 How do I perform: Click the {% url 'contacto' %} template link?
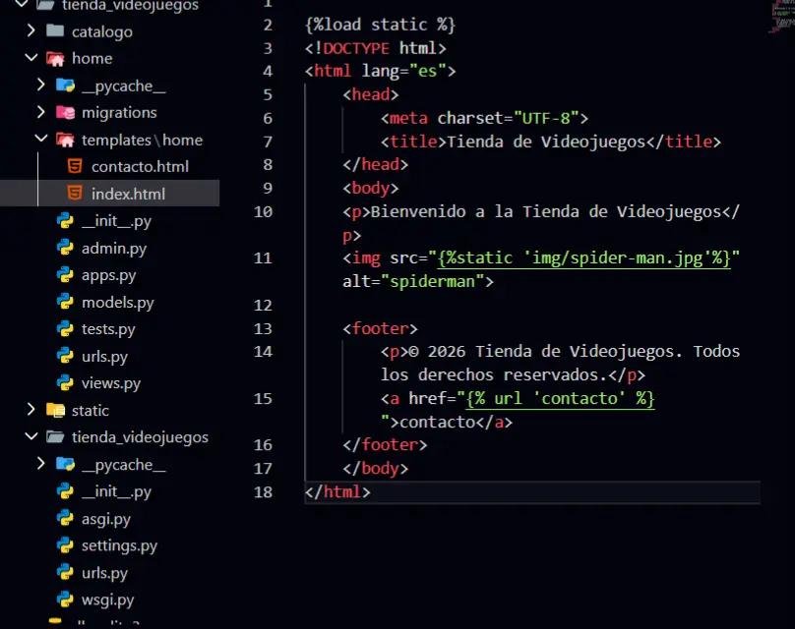pyautogui.click(x=560, y=399)
